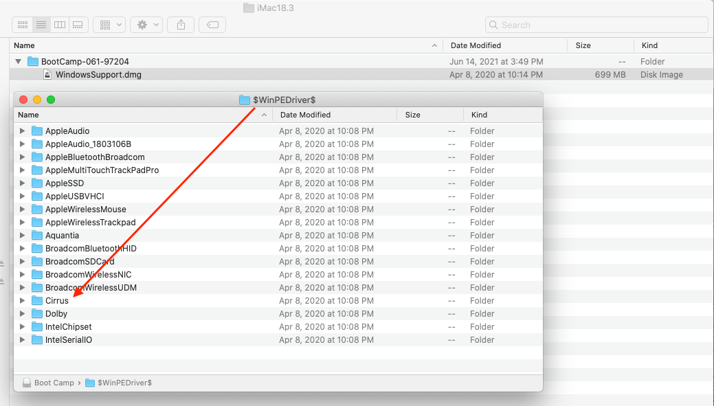The width and height of the screenshot is (714, 406).
Task: Select the "BroadcomWirelessNIC" row name text
Action: (89, 275)
